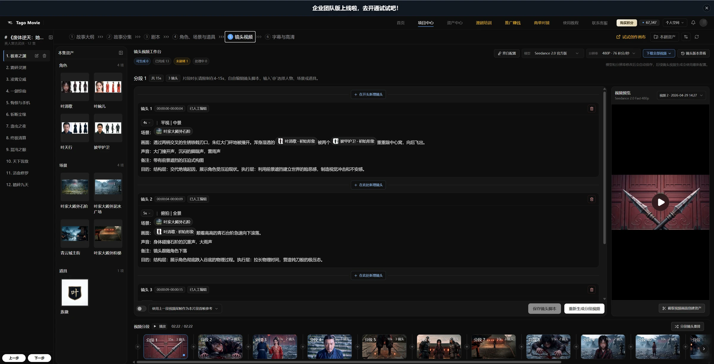This screenshot has width=714, height=364.
Task: Open the settings sliders icon near 本剧资产
Action: tap(686, 37)
